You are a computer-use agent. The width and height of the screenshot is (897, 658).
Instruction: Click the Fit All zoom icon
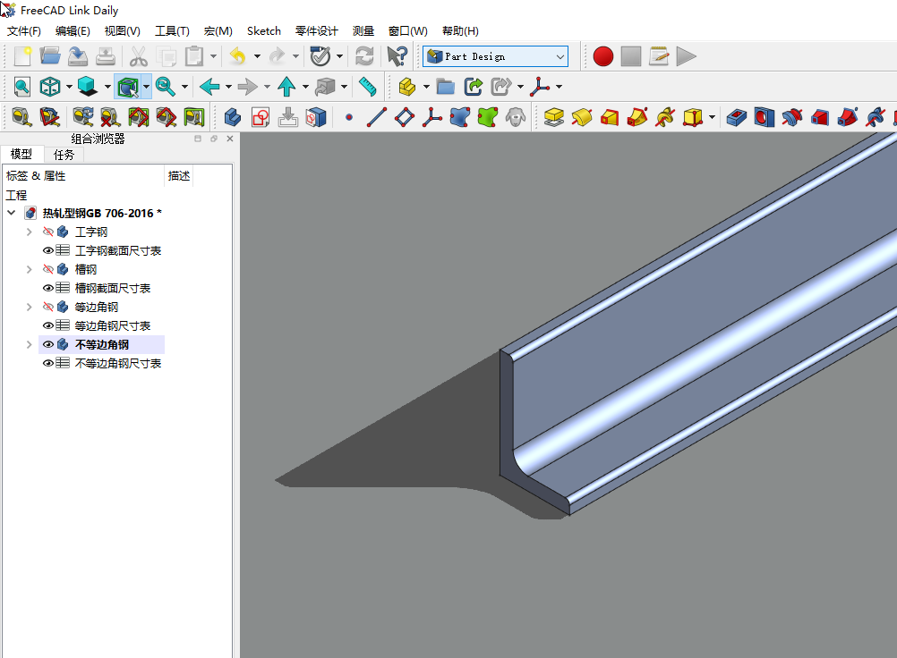pos(21,87)
